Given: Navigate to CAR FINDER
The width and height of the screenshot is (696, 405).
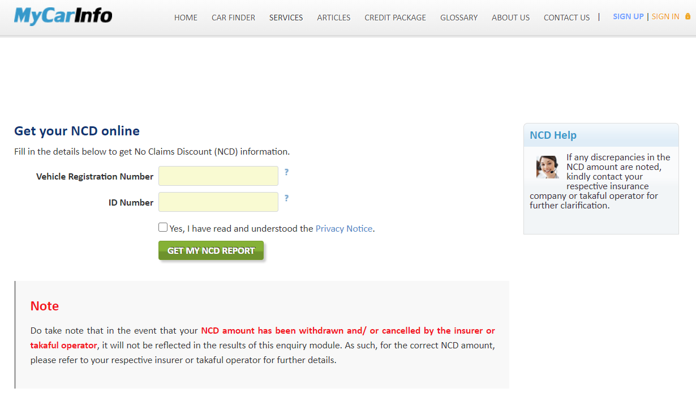Looking at the screenshot, I should [x=233, y=18].
